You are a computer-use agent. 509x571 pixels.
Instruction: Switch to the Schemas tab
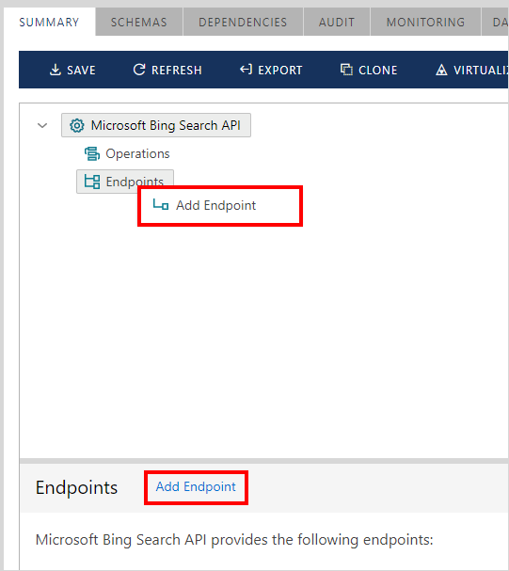[x=138, y=23]
